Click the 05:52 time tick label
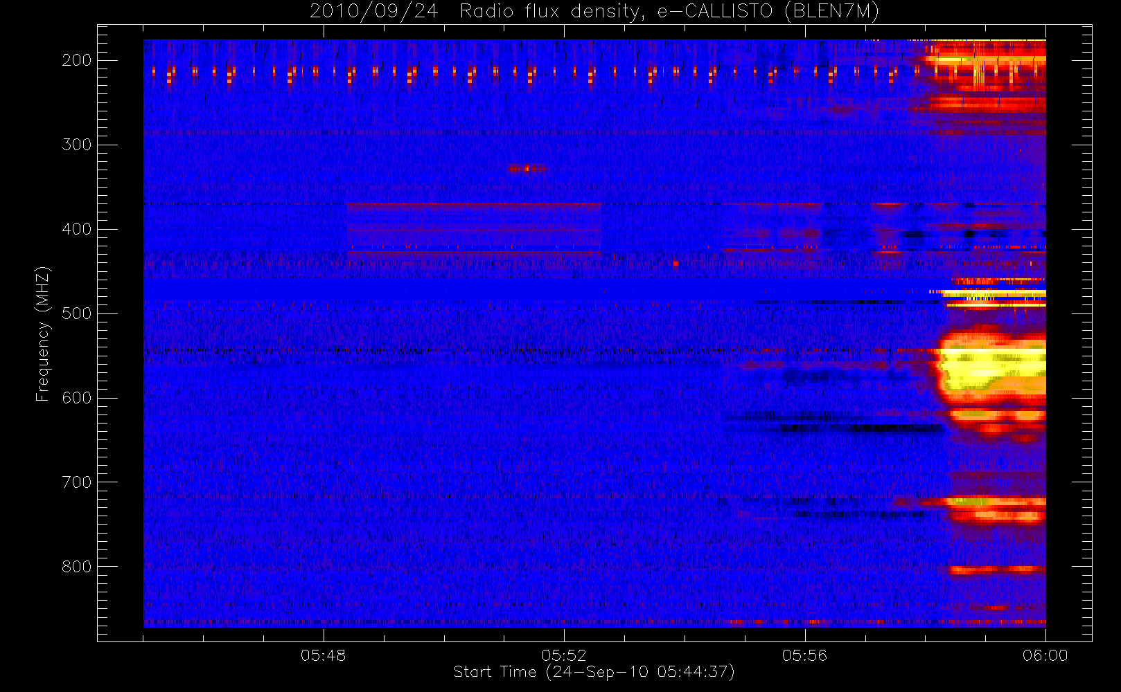 point(564,655)
